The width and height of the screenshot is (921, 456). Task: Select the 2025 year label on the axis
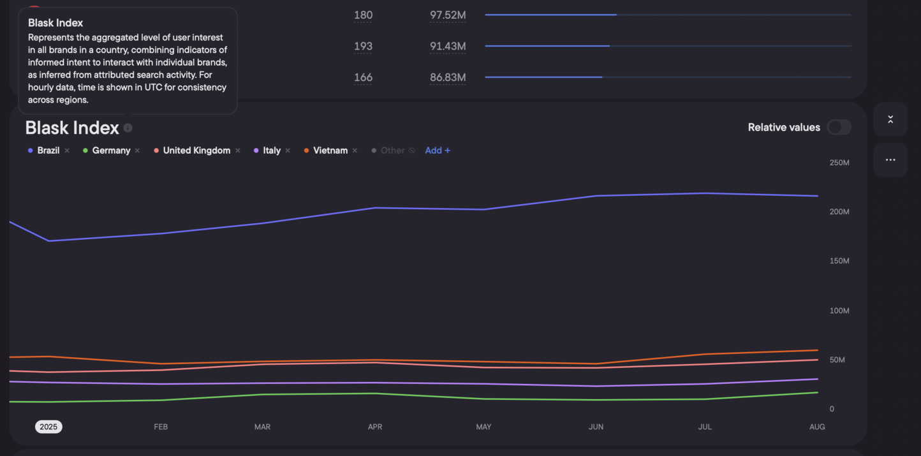coord(48,427)
